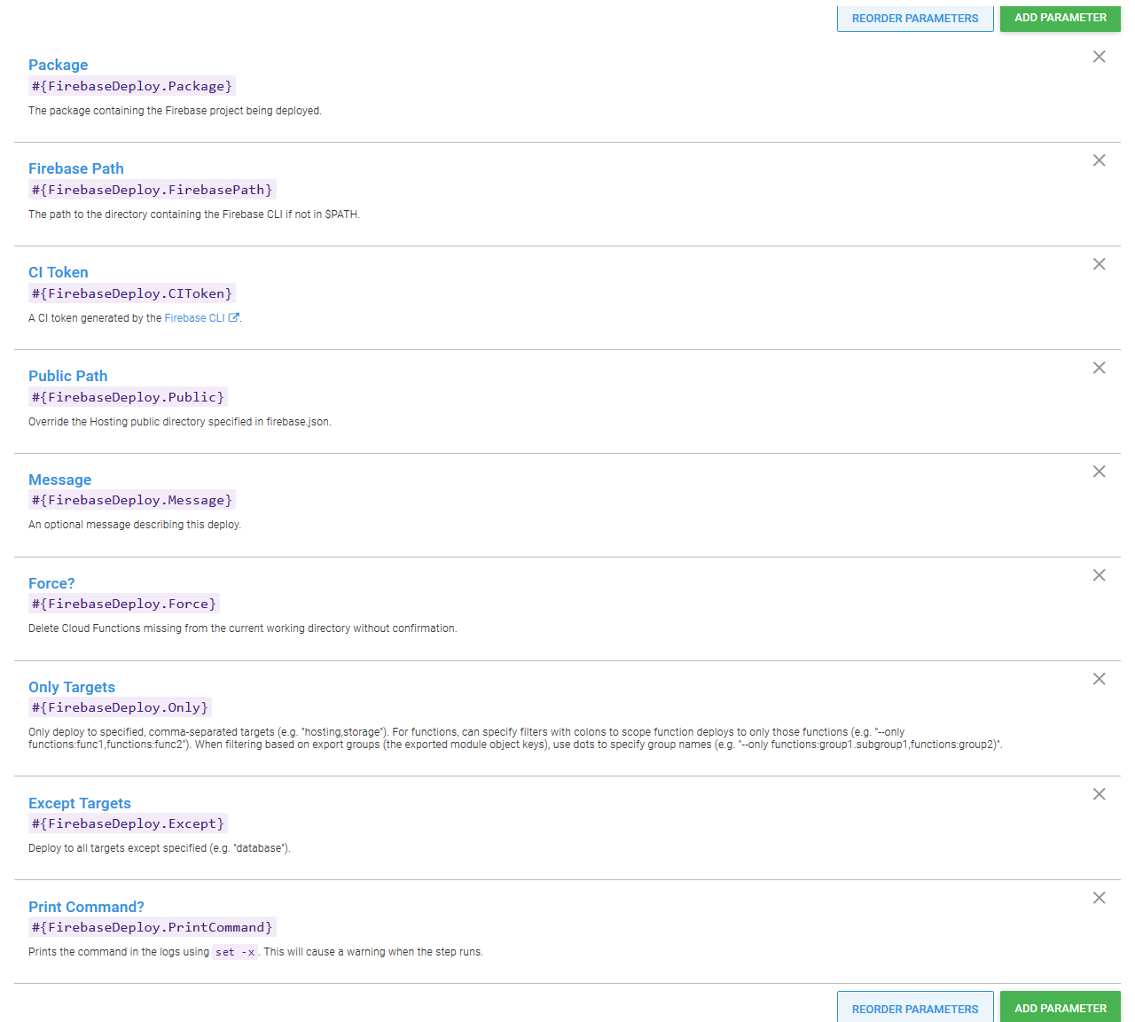Delete the Package parameter
This screenshot has width=1135, height=1022.
click(x=1099, y=56)
